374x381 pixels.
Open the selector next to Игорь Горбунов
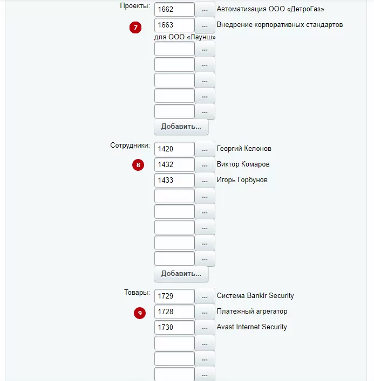(205, 181)
